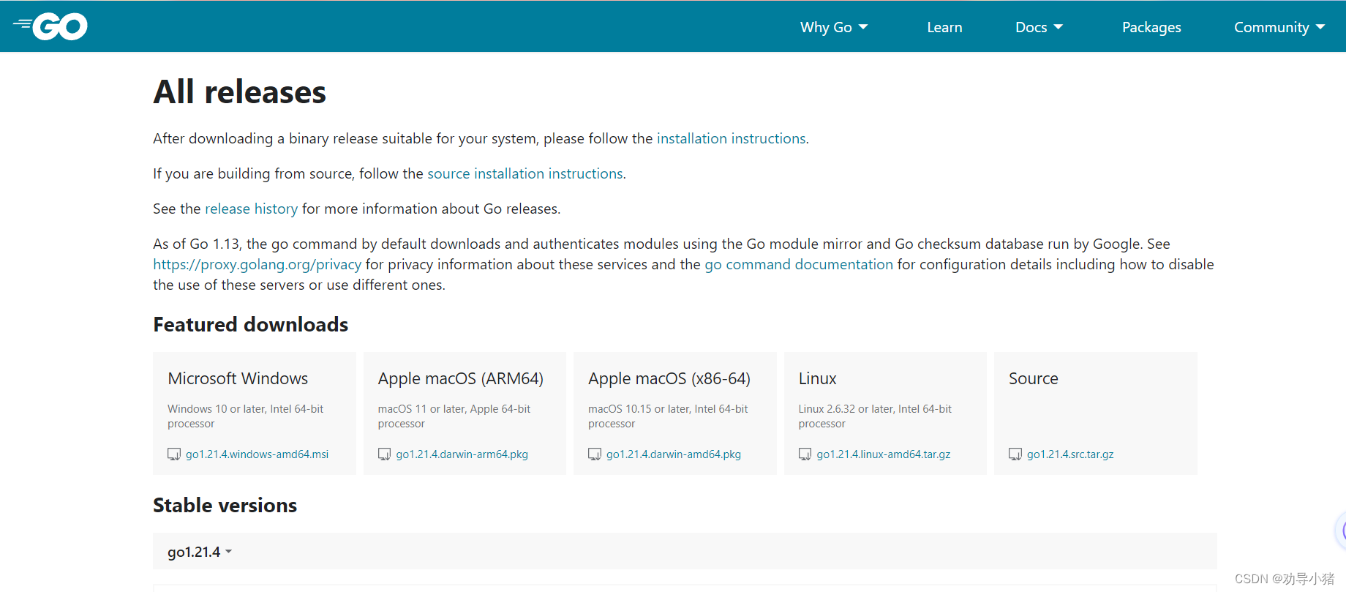
Task: Open go command documentation link
Action: coord(799,264)
